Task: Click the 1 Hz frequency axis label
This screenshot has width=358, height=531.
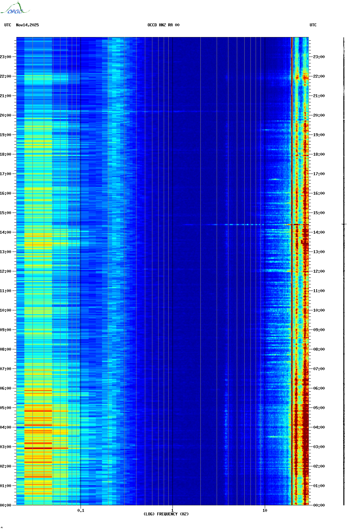Action: point(172,511)
